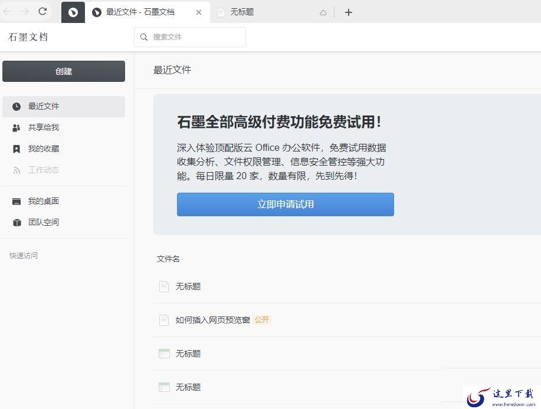Open a new tab with plus icon
The height and width of the screenshot is (409, 541).
click(x=349, y=12)
